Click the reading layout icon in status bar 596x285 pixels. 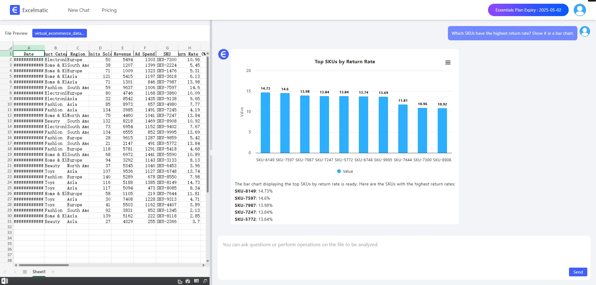[x=196, y=281]
